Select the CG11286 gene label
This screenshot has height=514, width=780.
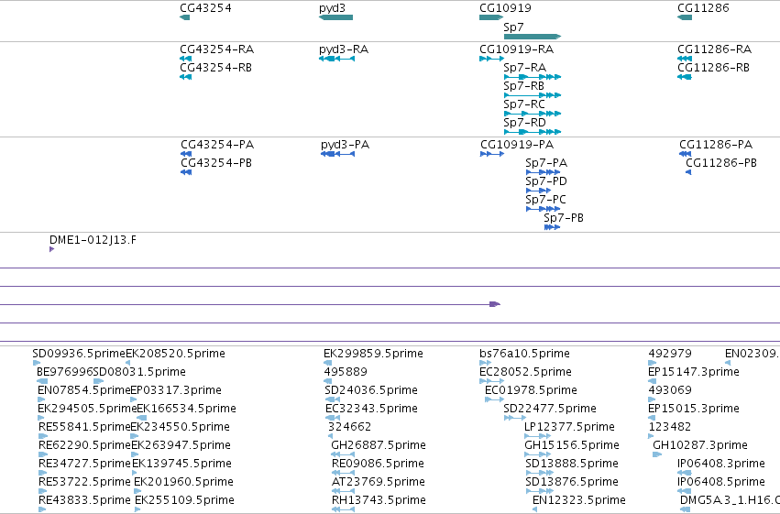(x=703, y=8)
